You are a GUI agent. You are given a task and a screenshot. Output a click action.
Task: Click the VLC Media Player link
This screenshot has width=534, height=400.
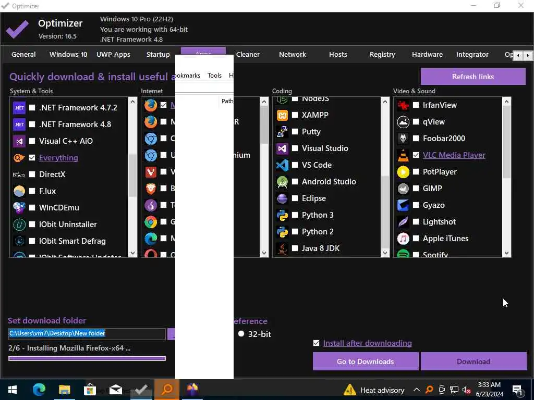click(454, 155)
